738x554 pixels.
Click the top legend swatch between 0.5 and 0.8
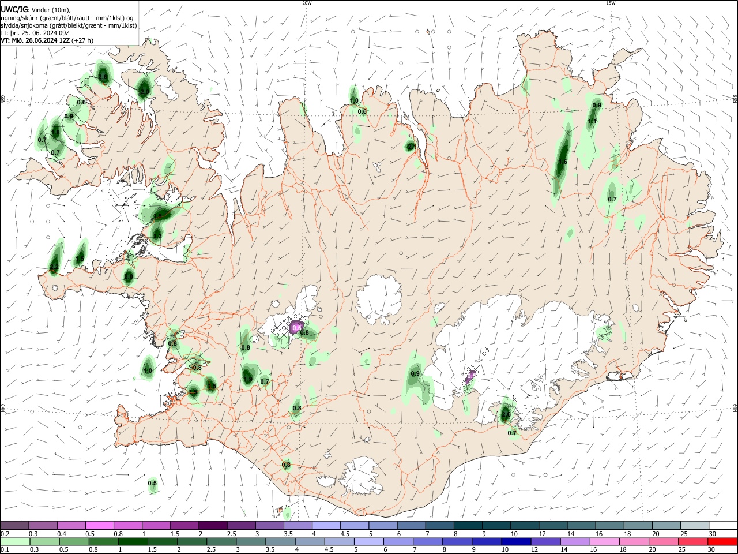99,525
